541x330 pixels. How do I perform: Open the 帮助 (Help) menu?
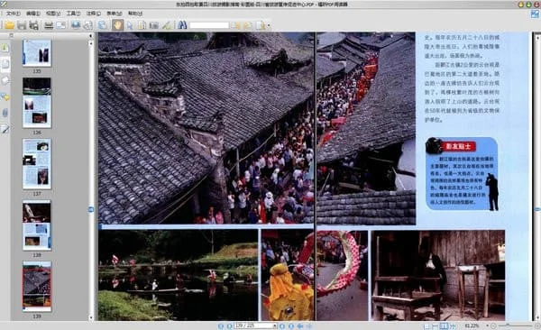tap(135, 14)
